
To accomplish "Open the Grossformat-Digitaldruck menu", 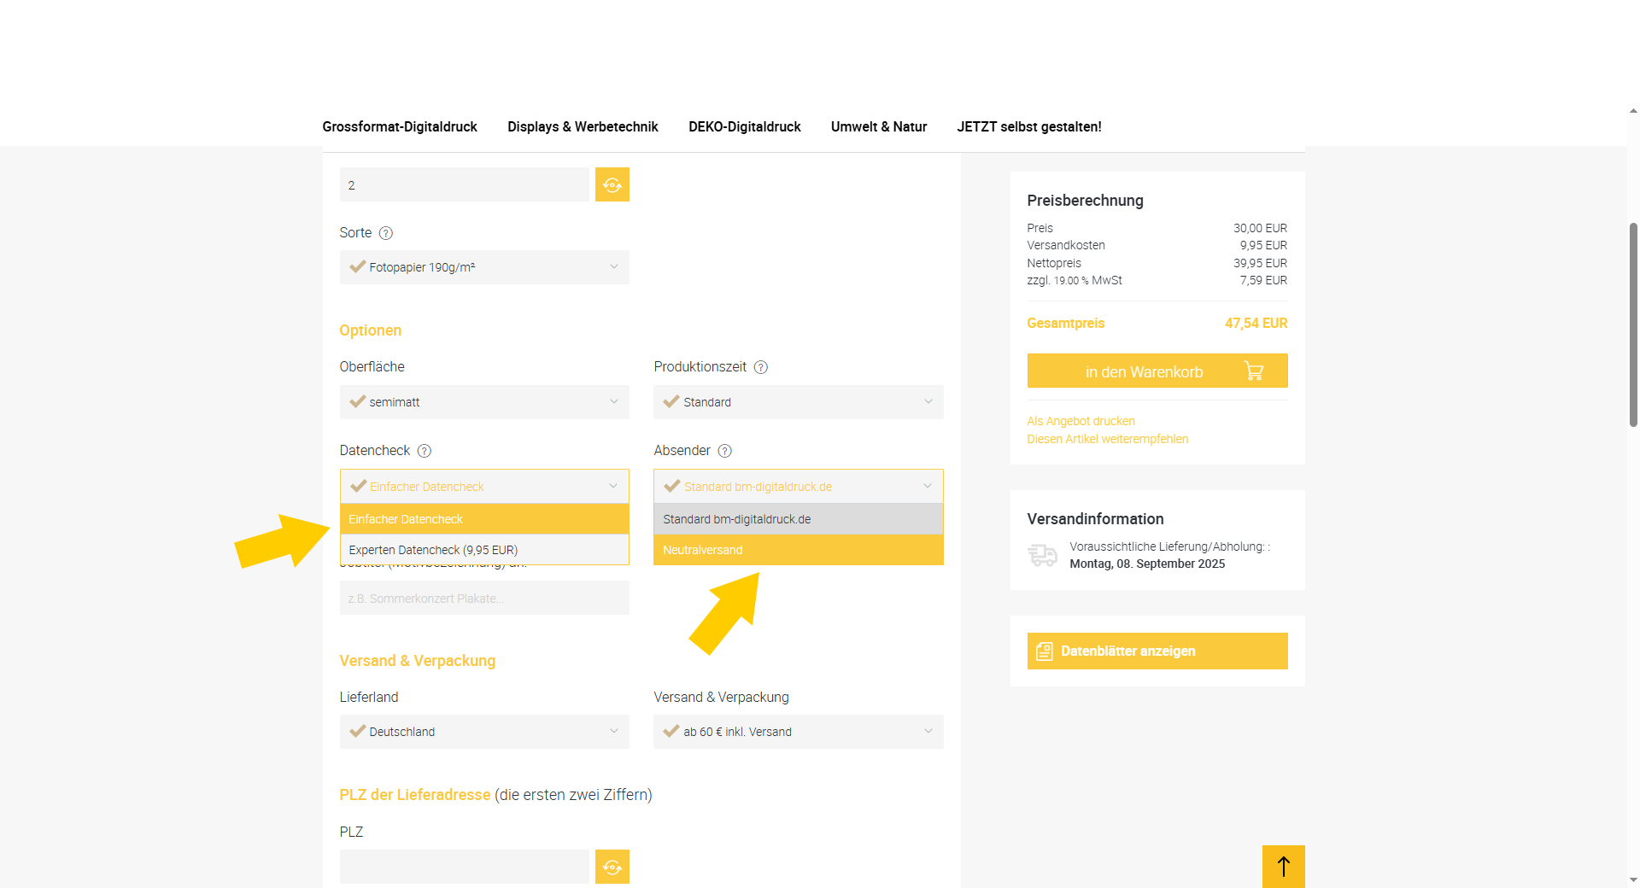I will click(399, 126).
